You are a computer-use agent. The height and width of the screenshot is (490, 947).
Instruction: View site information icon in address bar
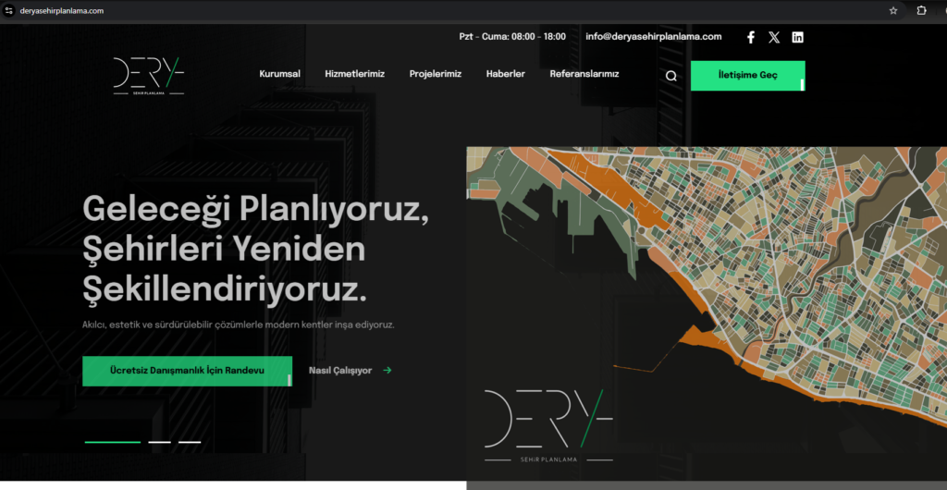pyautogui.click(x=9, y=10)
